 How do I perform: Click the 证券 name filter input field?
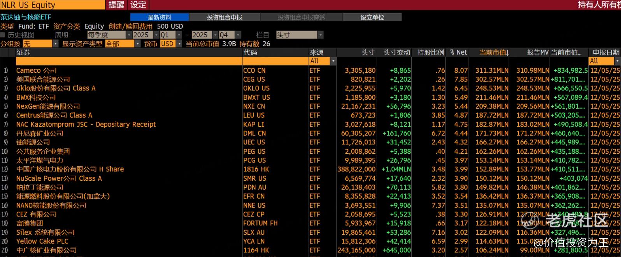[x=128, y=61]
